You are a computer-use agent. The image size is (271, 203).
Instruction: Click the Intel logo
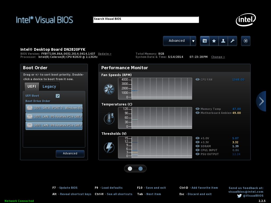[x=246, y=20]
